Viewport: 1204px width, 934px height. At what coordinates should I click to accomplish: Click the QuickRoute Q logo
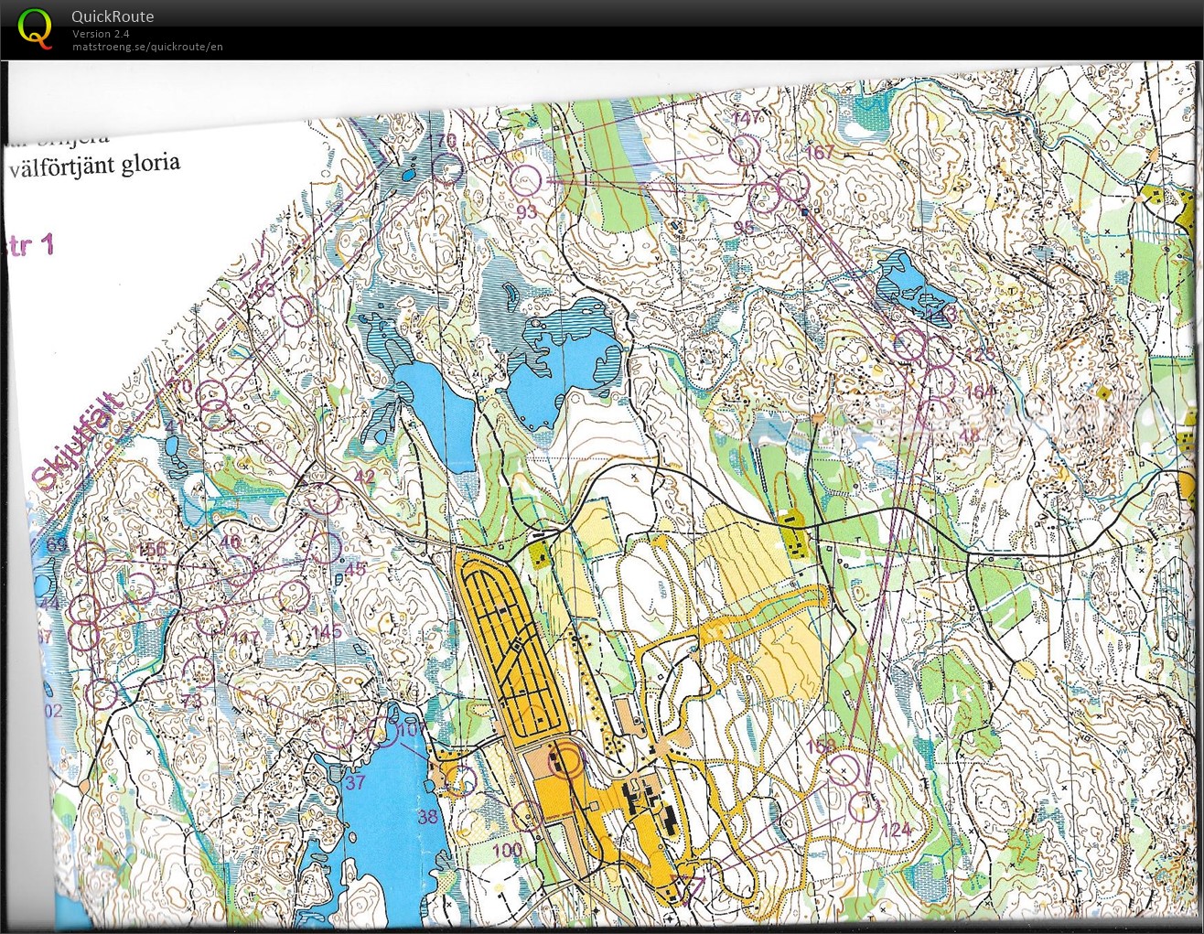tap(36, 27)
